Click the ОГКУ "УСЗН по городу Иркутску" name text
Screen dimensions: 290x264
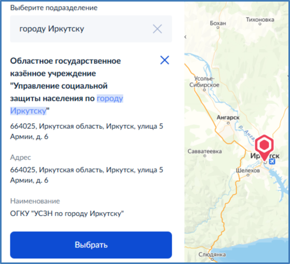tap(67, 214)
